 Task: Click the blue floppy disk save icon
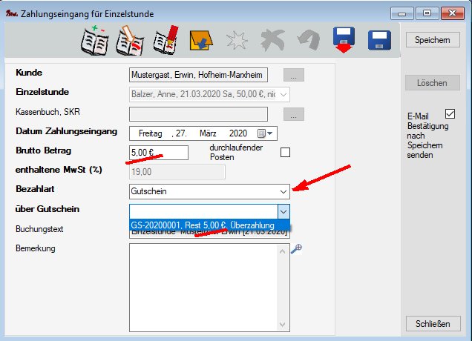381,42
